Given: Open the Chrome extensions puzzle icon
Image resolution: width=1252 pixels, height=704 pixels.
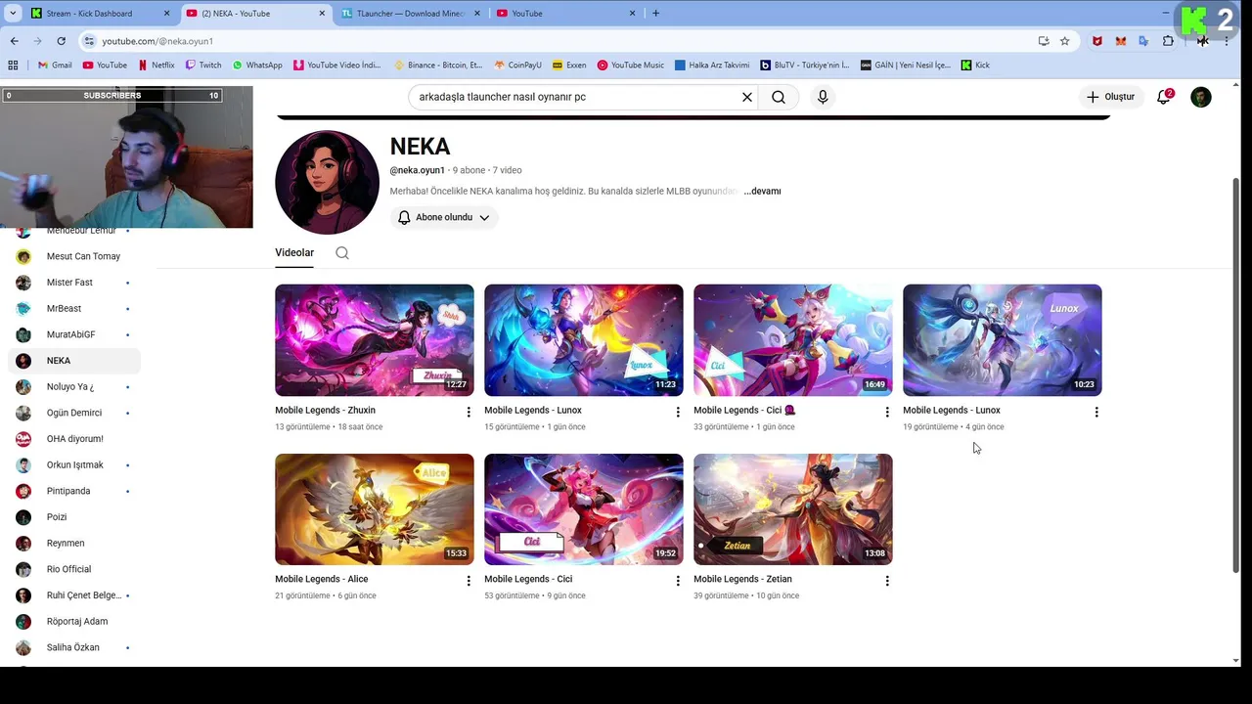Looking at the screenshot, I should [1168, 41].
